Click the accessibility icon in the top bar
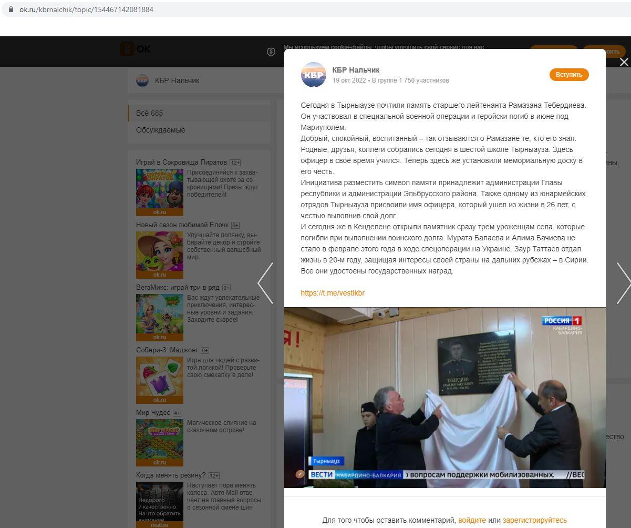This screenshot has width=631, height=528. 271,52
